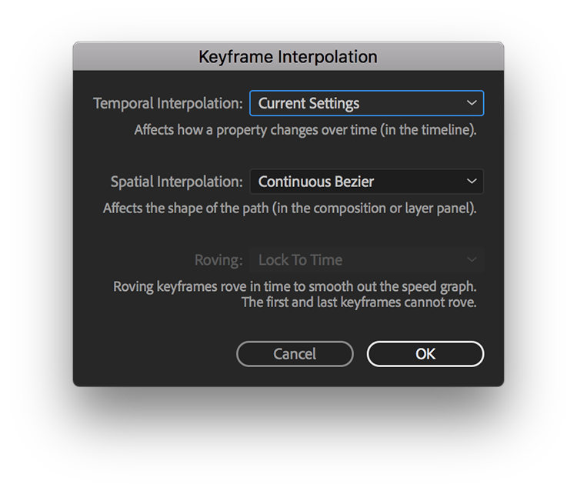Open the Roving Lock To Time dropdown
This screenshot has width=577, height=491.
click(366, 260)
